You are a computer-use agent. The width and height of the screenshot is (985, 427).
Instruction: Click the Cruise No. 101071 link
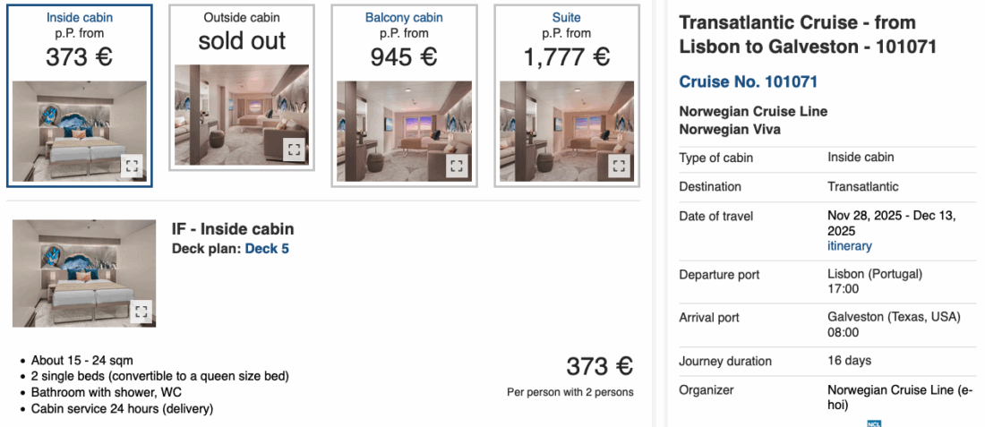point(749,82)
